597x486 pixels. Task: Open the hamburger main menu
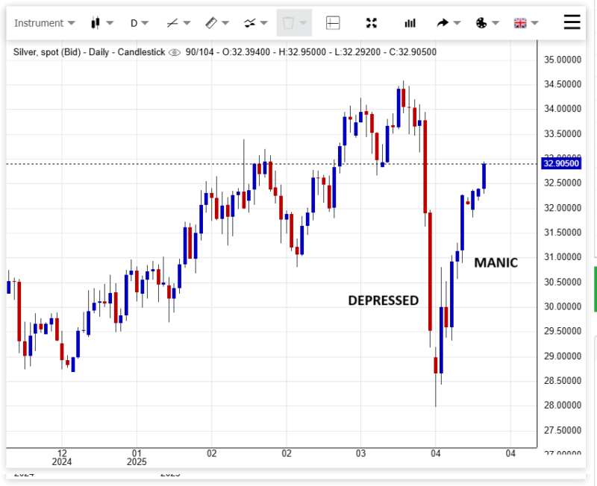tap(572, 22)
